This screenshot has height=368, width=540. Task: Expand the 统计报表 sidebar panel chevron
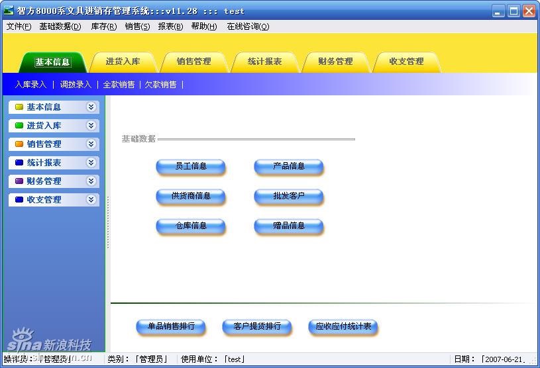(91, 162)
